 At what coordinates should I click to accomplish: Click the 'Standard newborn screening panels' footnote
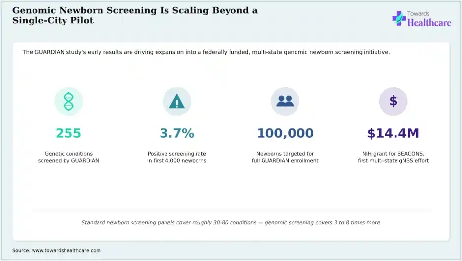tap(231, 223)
